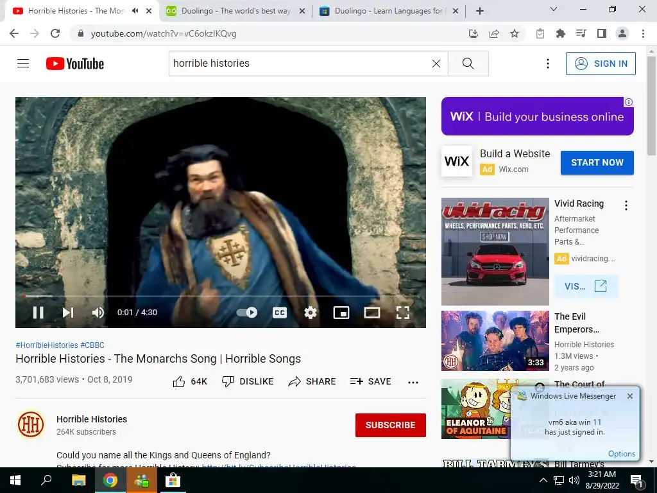Dismiss the Windows Live Messenger notification
Image resolution: width=657 pixels, height=493 pixels.
[630, 395]
